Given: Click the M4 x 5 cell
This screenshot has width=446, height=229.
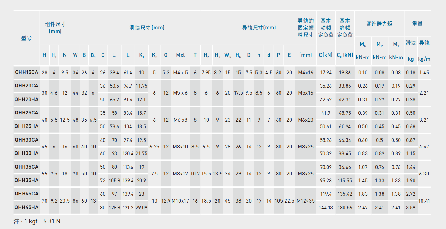Looking at the screenshot, I should click(180, 72).
